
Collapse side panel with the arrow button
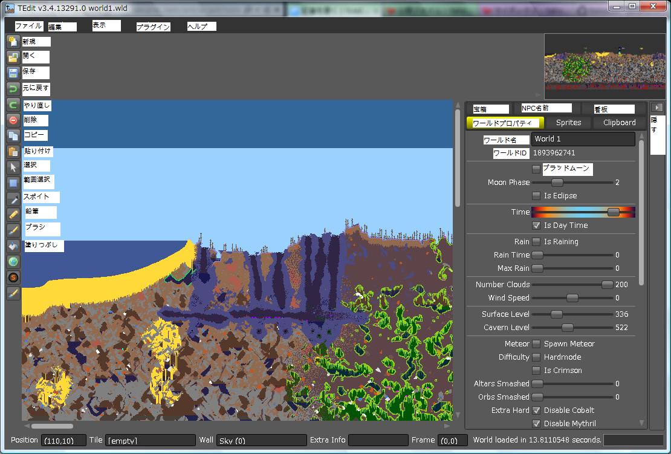tap(658, 107)
